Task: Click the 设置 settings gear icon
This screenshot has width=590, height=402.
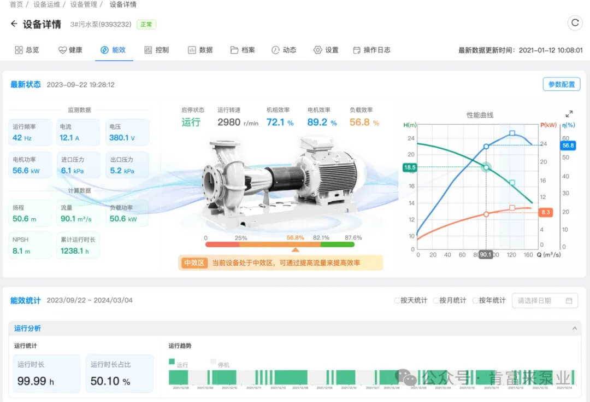Action: pos(317,50)
